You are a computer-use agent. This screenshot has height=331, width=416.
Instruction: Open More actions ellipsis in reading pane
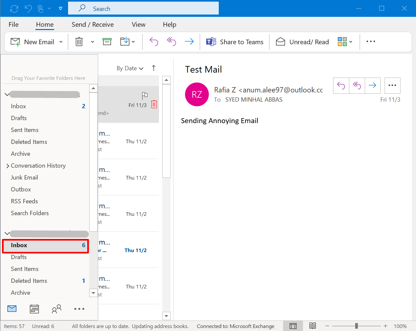[393, 86]
